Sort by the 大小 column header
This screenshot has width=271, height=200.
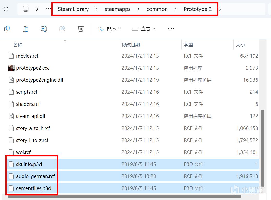tap(240, 45)
